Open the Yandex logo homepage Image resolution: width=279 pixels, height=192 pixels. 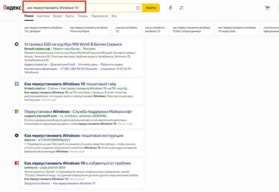[12, 8]
